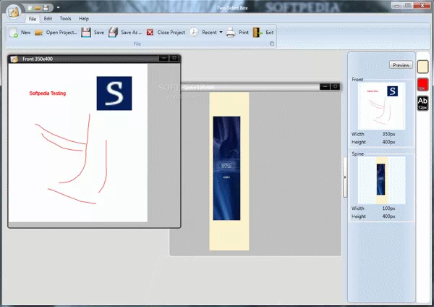Screen dimensions: 434x307
Task: Click the Preview button in side panel
Action: tap(401, 65)
